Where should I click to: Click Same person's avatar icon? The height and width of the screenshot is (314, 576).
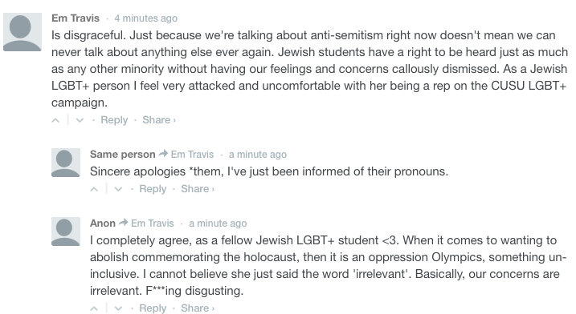pyautogui.click(x=66, y=163)
